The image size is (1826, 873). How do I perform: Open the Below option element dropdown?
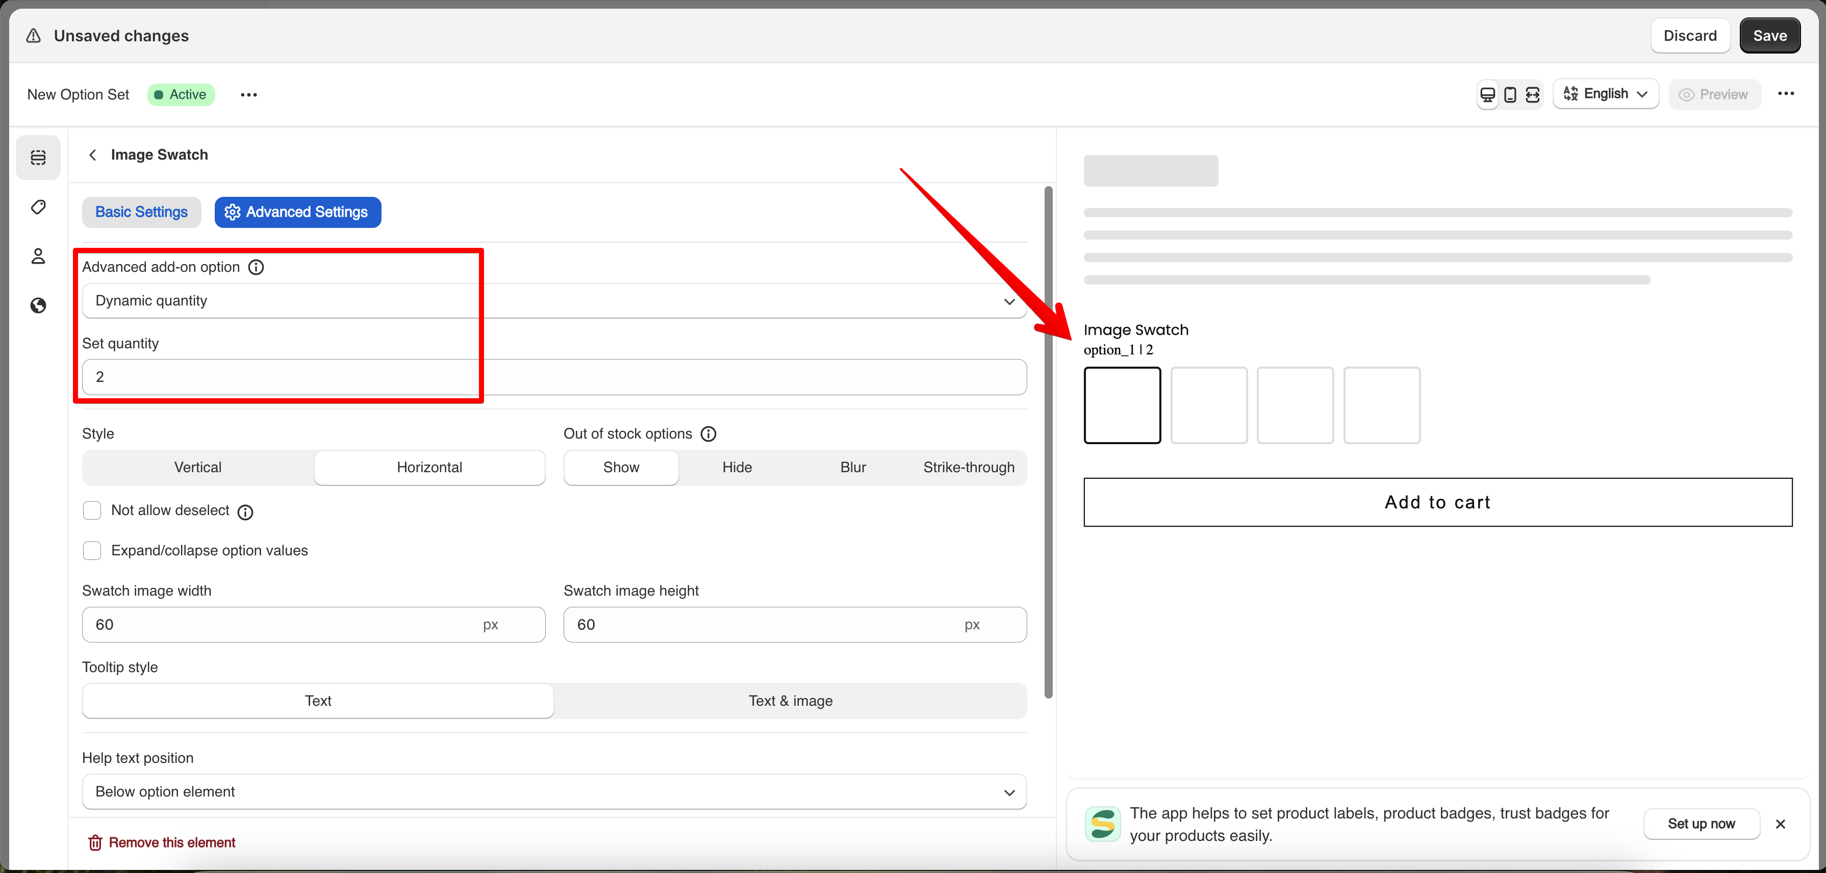click(x=553, y=791)
